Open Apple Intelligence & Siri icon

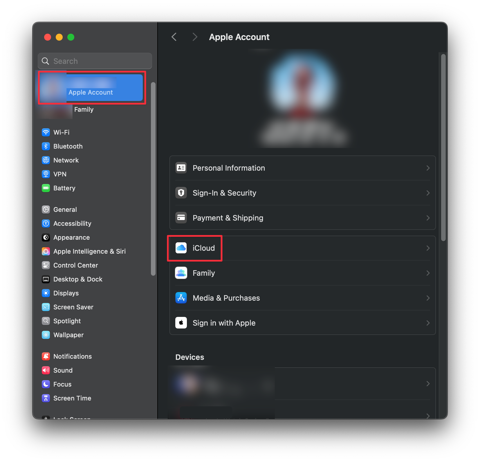46,251
